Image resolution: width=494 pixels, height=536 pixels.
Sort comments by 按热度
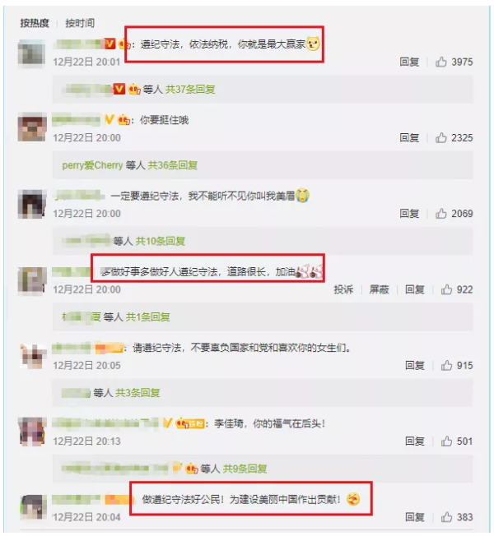click(35, 23)
